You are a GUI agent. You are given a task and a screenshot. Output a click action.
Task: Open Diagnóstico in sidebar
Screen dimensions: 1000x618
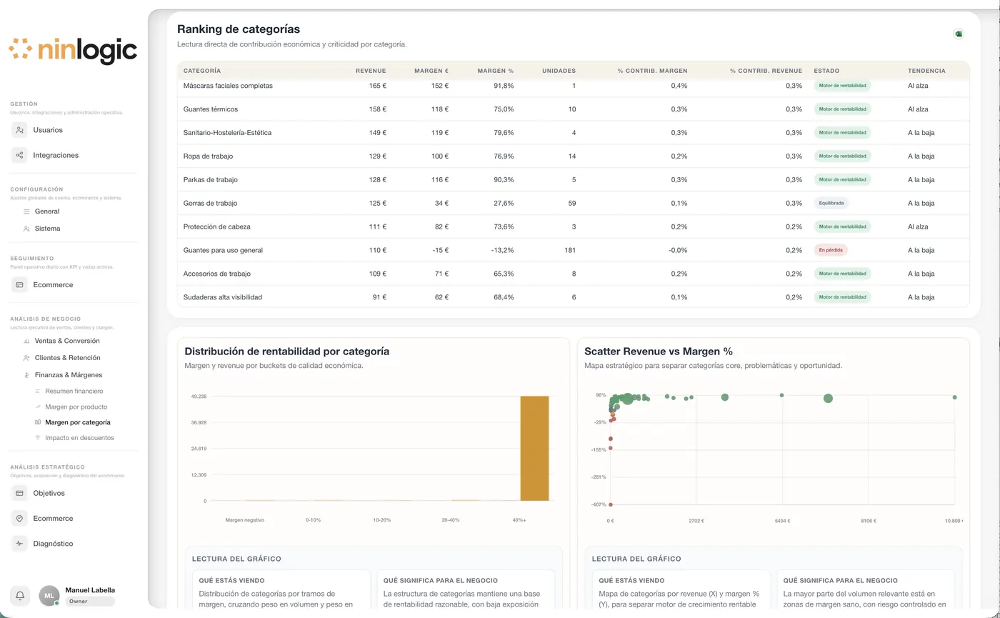click(x=53, y=543)
